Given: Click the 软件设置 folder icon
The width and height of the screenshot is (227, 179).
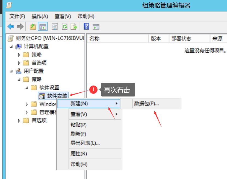Looking at the screenshot, I should pos(34,88).
